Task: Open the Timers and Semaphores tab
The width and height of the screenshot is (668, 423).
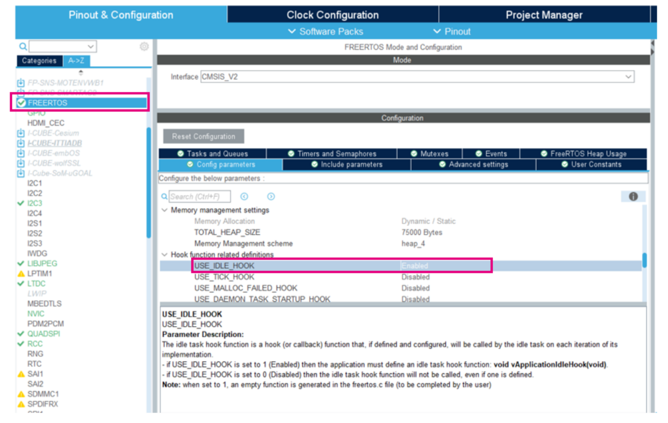Action: [x=332, y=154]
